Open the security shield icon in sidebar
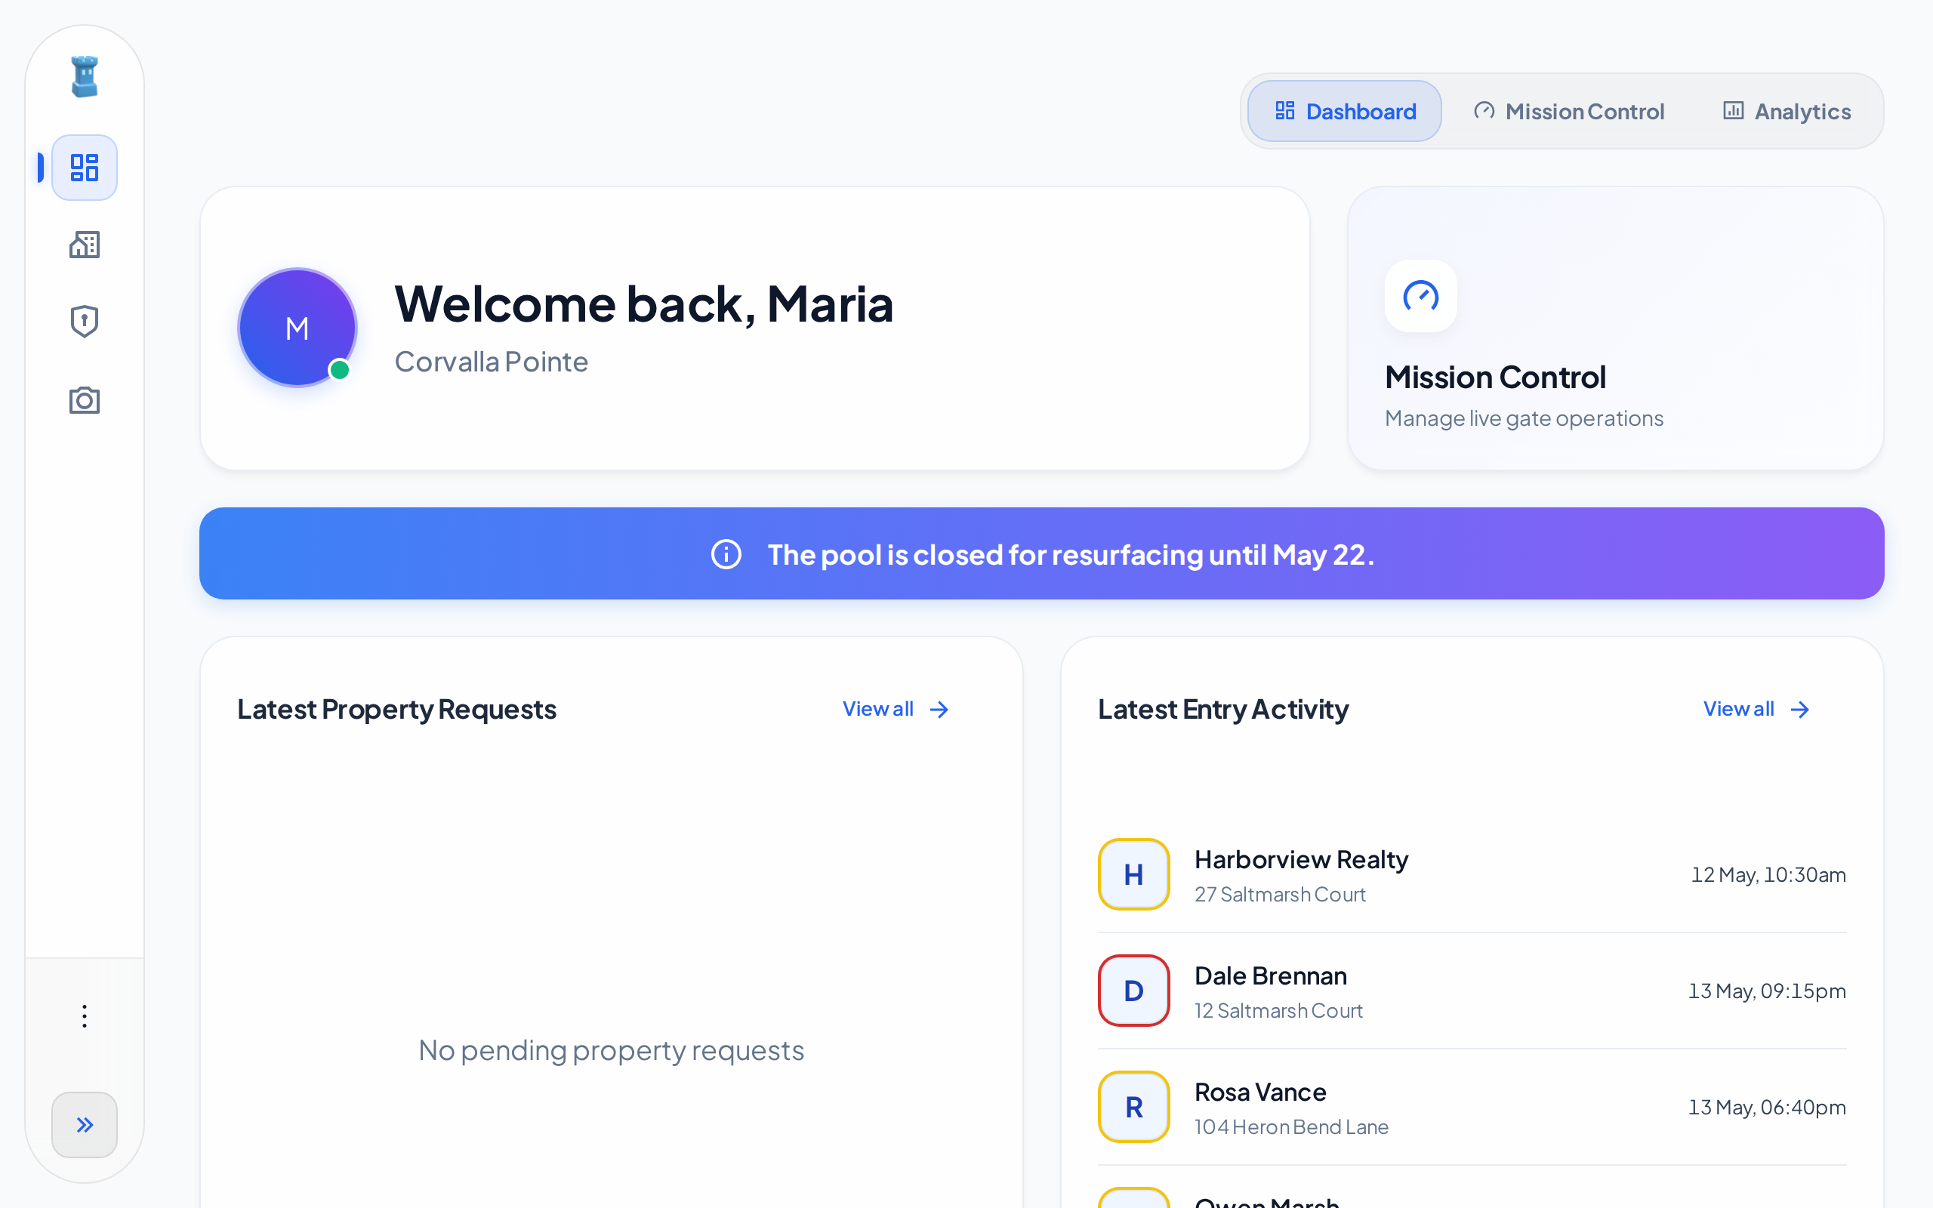 click(x=84, y=322)
